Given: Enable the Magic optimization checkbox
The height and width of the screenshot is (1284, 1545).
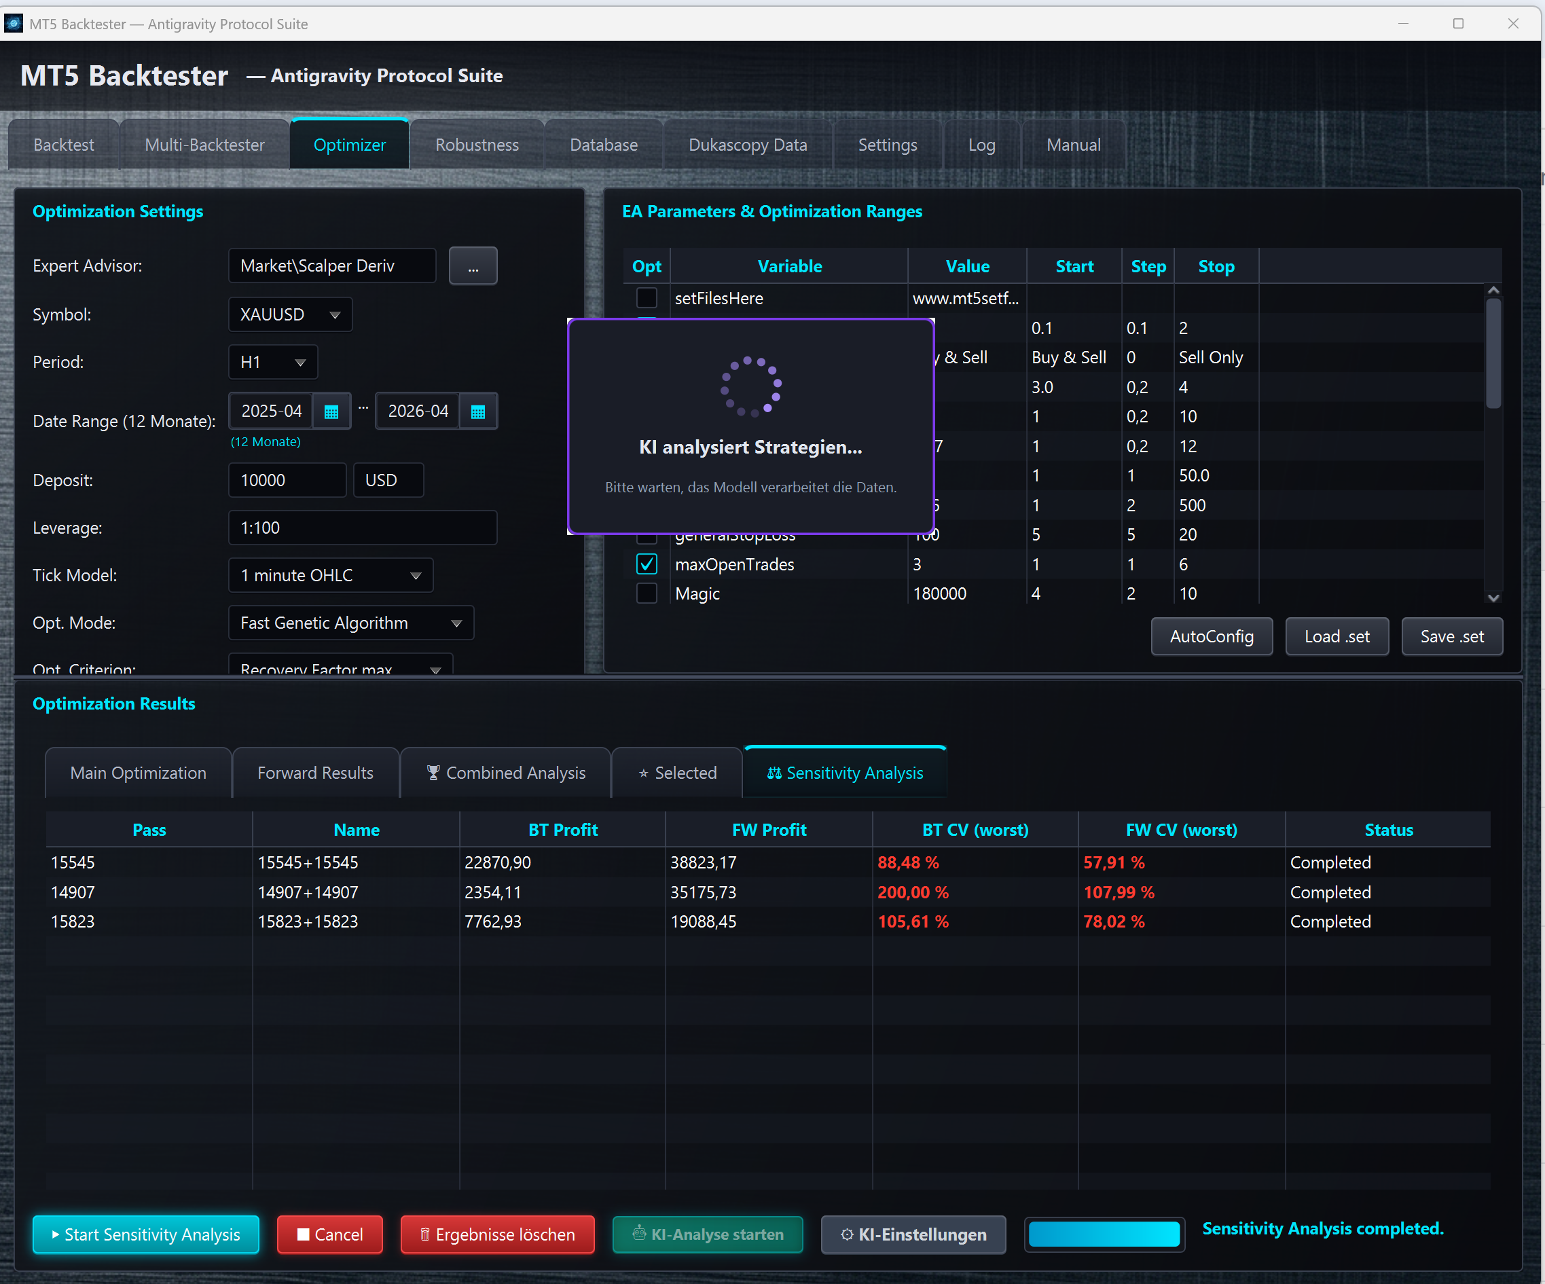Looking at the screenshot, I should pyautogui.click(x=647, y=593).
